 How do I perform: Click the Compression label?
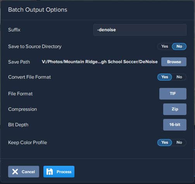coord(22,109)
